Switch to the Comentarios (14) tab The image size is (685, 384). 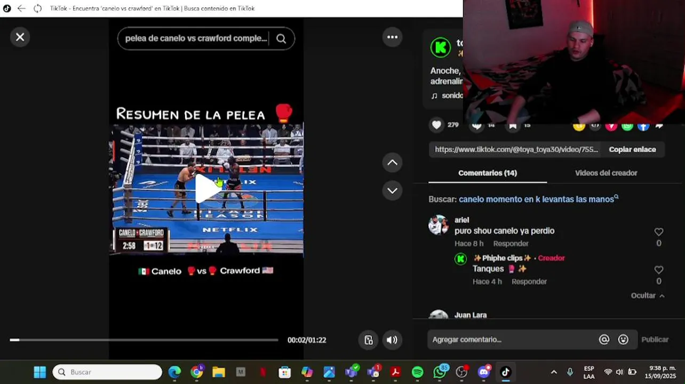[x=487, y=173]
